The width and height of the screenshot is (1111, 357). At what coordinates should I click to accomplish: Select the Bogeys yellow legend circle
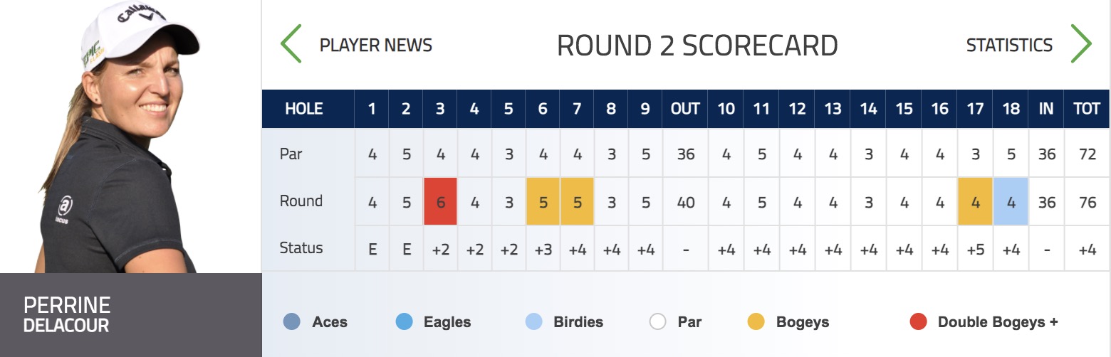tap(756, 322)
